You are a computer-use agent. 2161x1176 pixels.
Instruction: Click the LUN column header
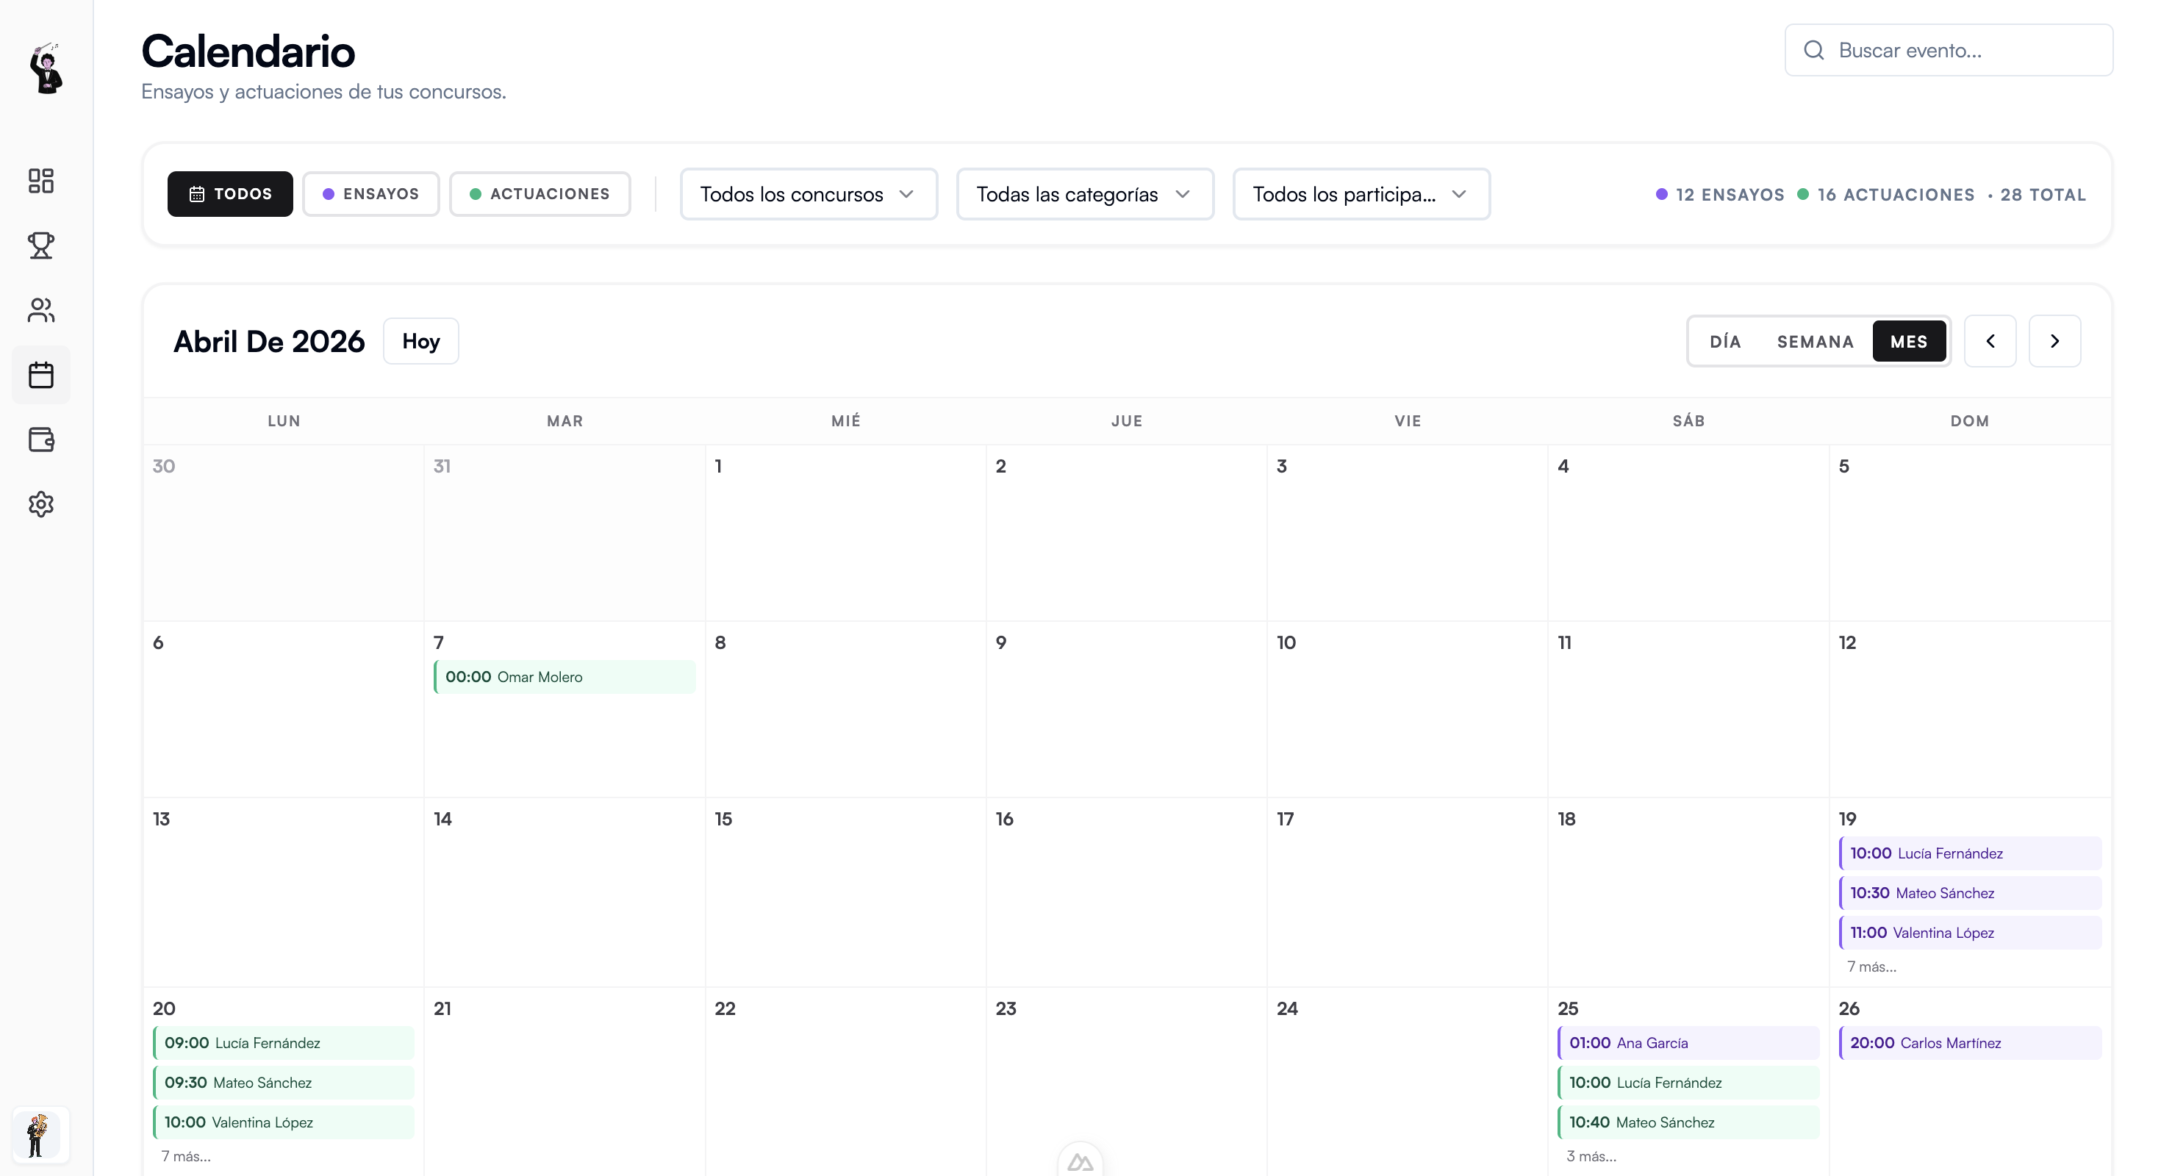[x=284, y=421]
